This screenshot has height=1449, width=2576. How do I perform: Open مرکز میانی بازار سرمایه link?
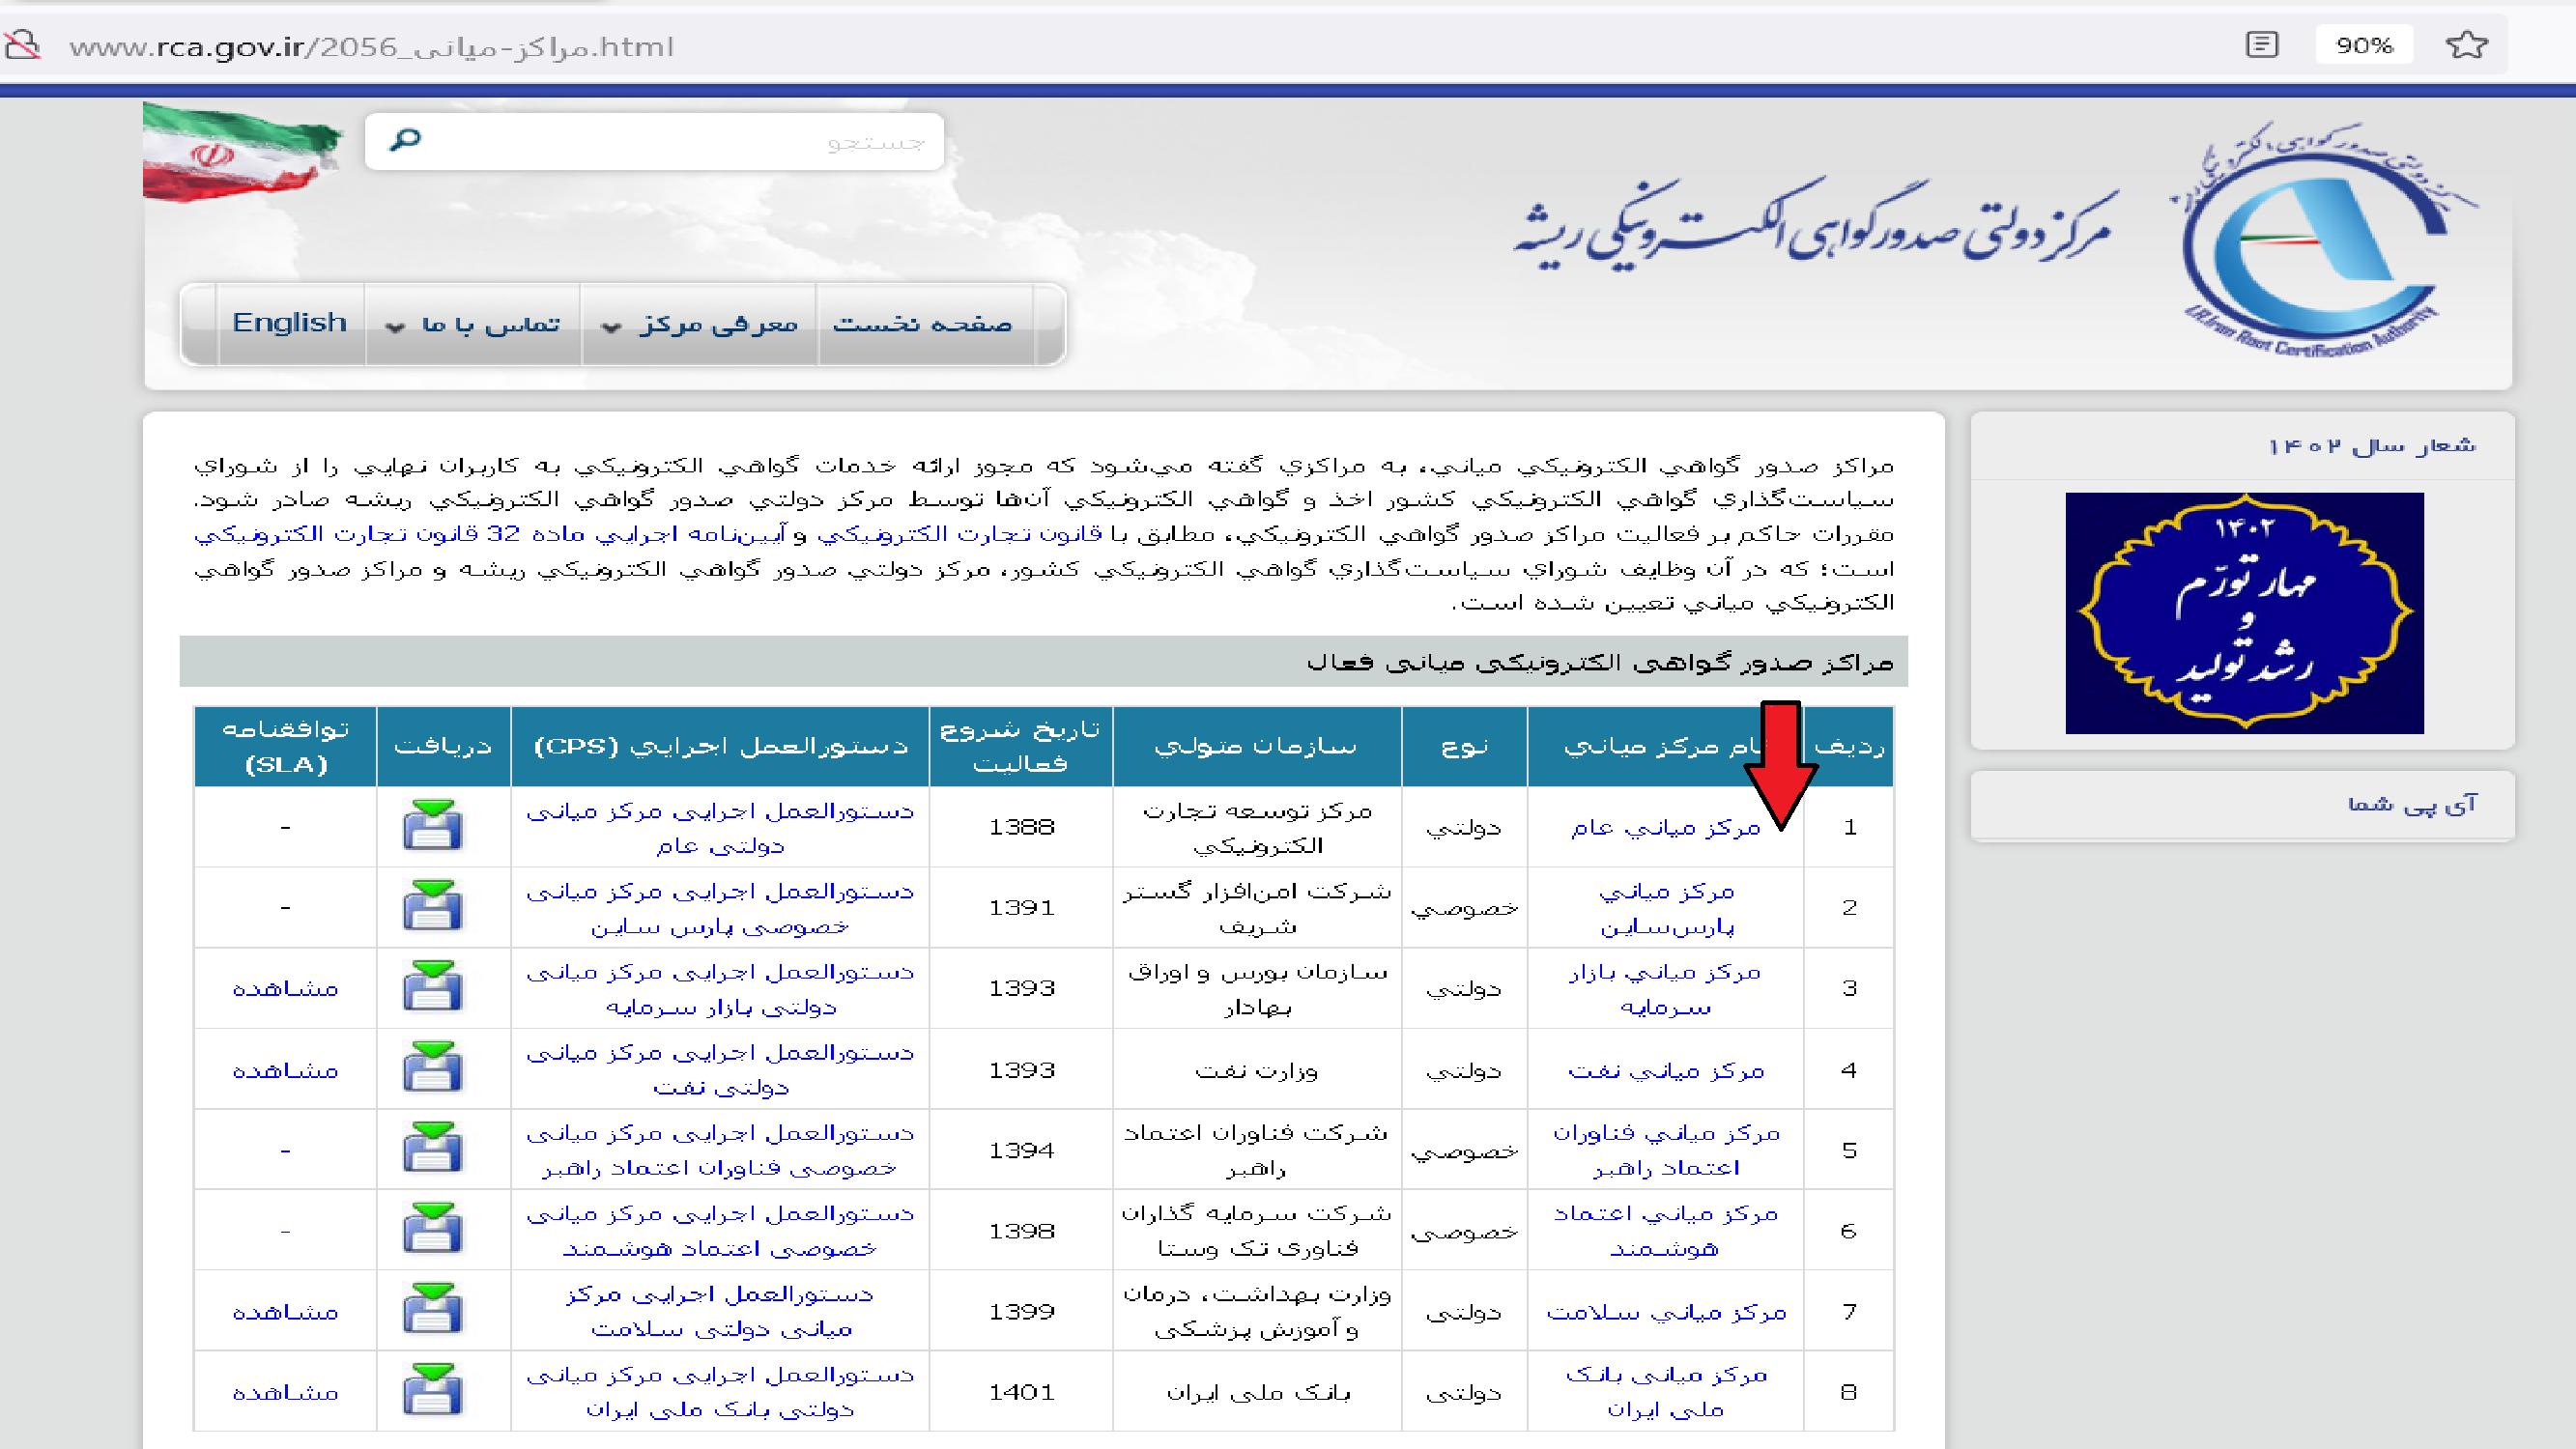1665,989
